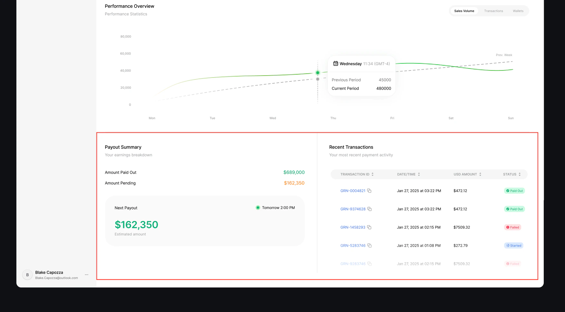Click the highlighted Wednesday data point on the chart

317,73
